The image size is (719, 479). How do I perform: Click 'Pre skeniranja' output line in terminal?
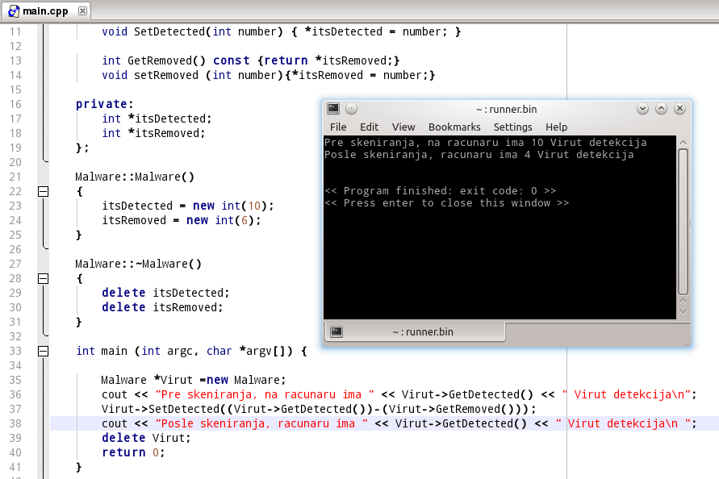485,143
